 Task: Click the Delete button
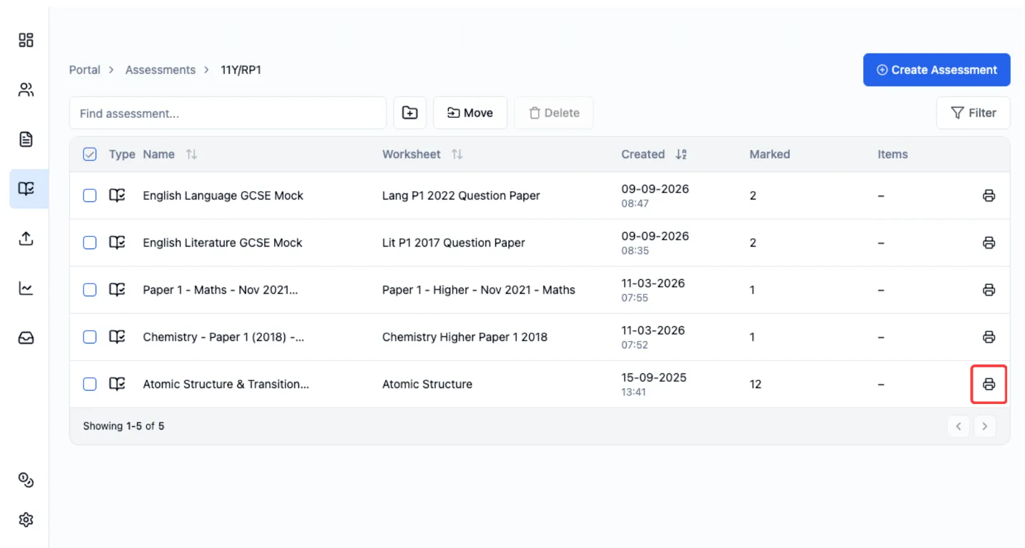coord(554,113)
